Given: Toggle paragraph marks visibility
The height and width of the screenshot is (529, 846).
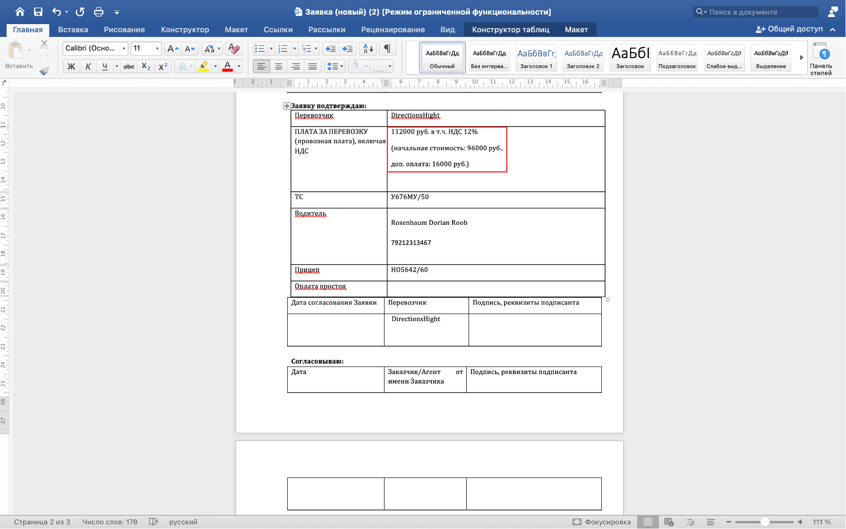Looking at the screenshot, I should (387, 48).
